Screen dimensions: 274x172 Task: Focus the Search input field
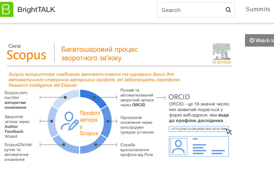pos(190,10)
